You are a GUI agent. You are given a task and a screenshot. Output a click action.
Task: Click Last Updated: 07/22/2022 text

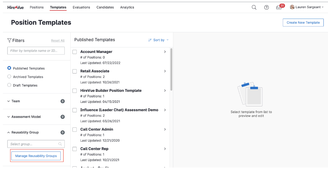click(100, 63)
